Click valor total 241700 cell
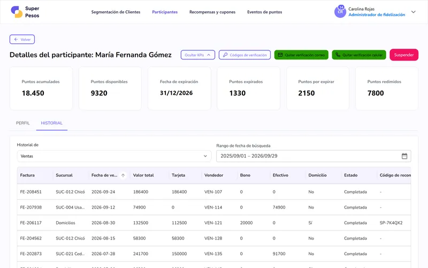This screenshot has width=428, height=268. point(141,254)
